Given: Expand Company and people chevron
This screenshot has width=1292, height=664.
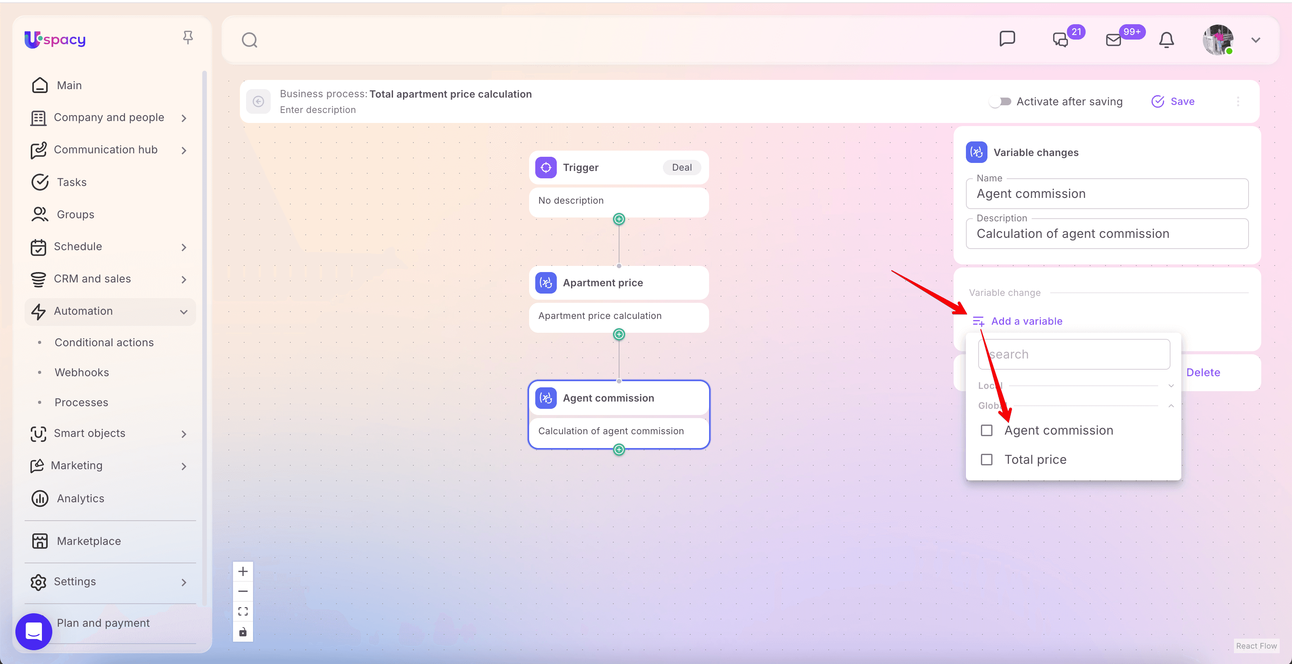Looking at the screenshot, I should tap(184, 118).
